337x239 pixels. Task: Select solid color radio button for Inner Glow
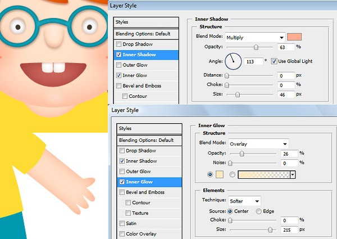tap(210, 174)
